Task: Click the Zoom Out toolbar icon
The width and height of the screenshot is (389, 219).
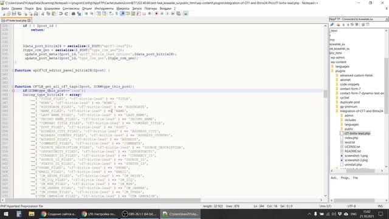Action: tap(92, 13)
